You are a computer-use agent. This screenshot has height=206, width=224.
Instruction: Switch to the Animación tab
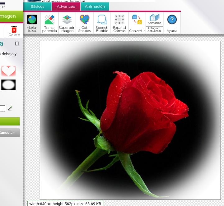[95, 7]
